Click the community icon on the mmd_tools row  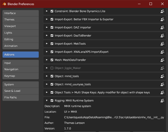point(162,76)
